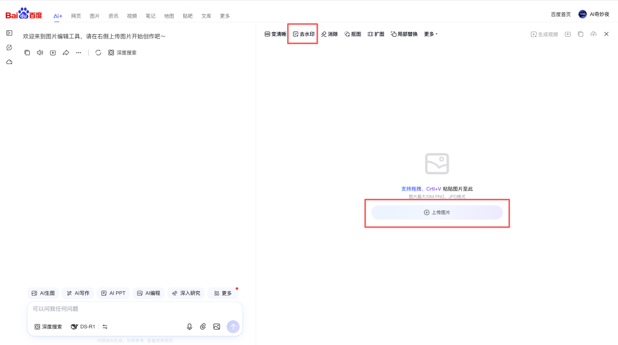The height and width of the screenshot is (345, 618).
Task: Play message audio with speaker icon
Action: (x=40, y=53)
